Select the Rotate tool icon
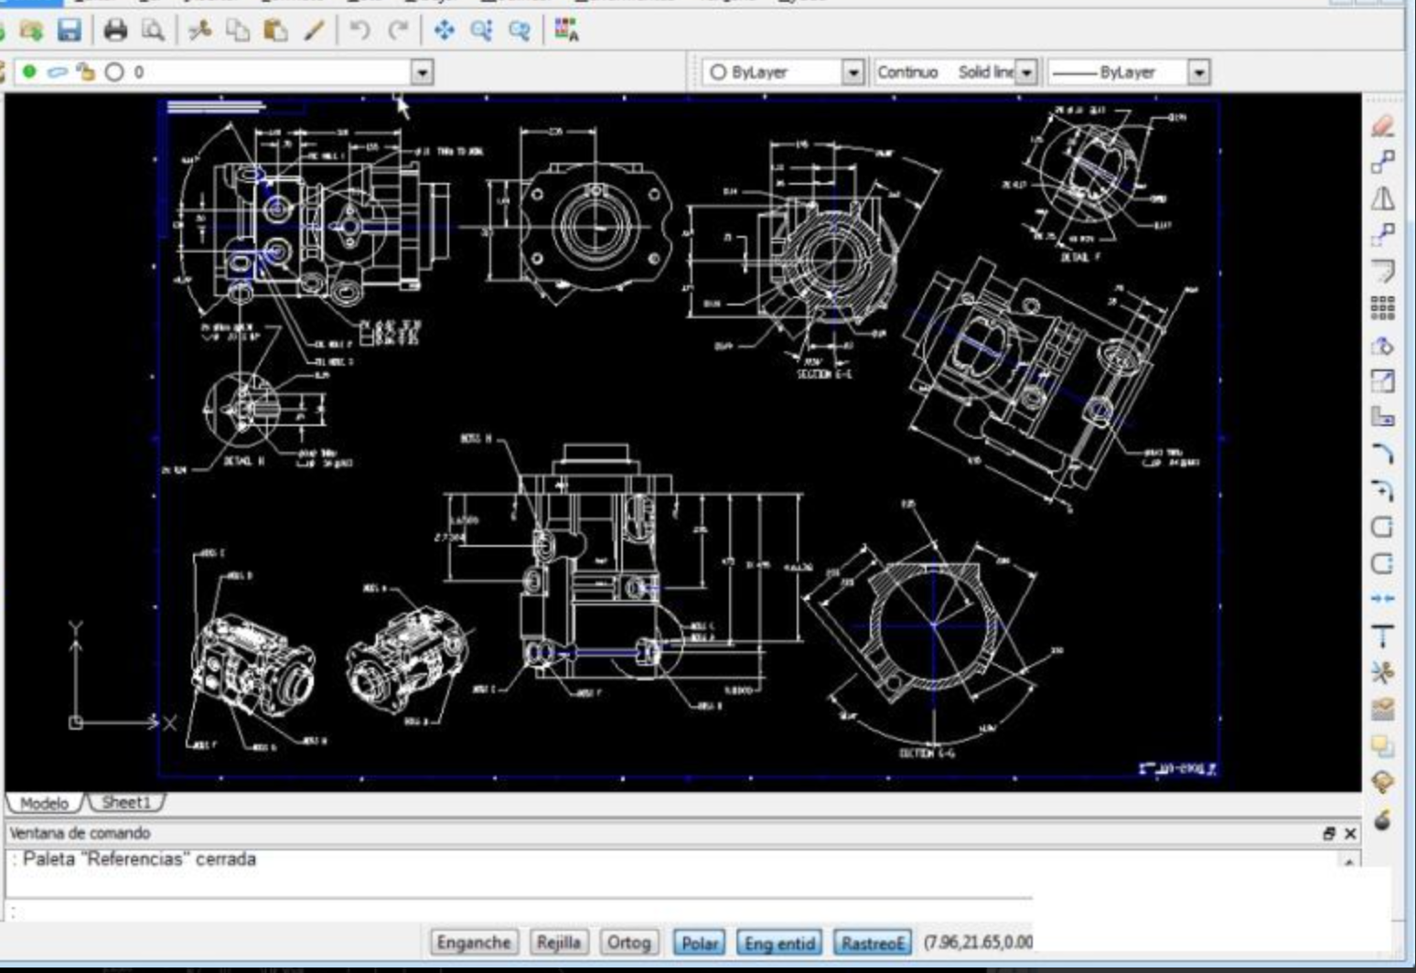The height and width of the screenshot is (973, 1416). click(1383, 346)
